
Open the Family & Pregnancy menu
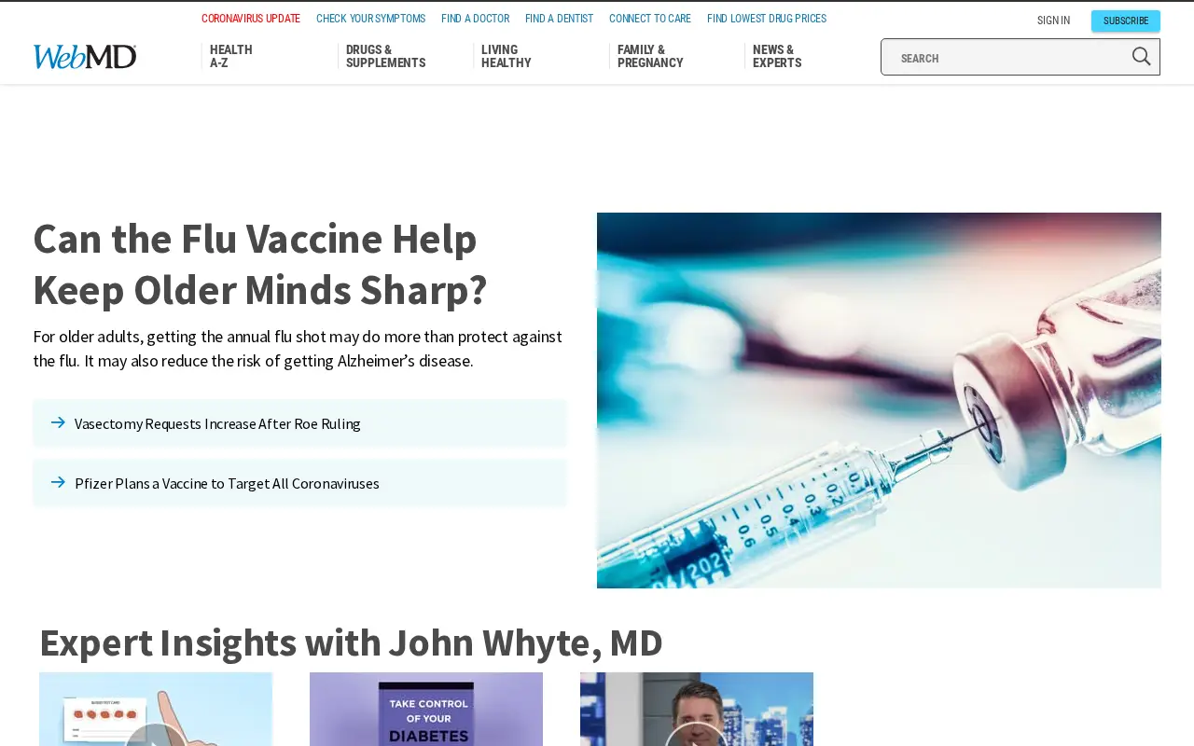(650, 57)
